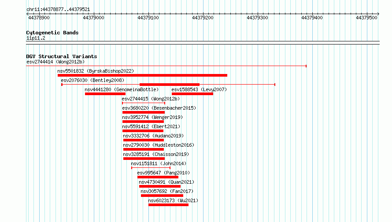Click the esv1588543 red variant bar

tap(192, 94)
